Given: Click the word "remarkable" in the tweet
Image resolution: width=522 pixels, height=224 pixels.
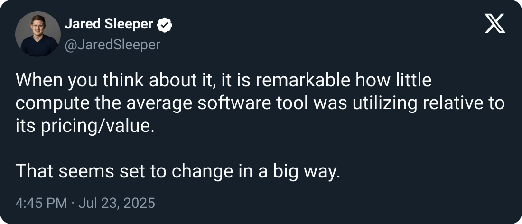Looking at the screenshot, I should coord(305,81).
